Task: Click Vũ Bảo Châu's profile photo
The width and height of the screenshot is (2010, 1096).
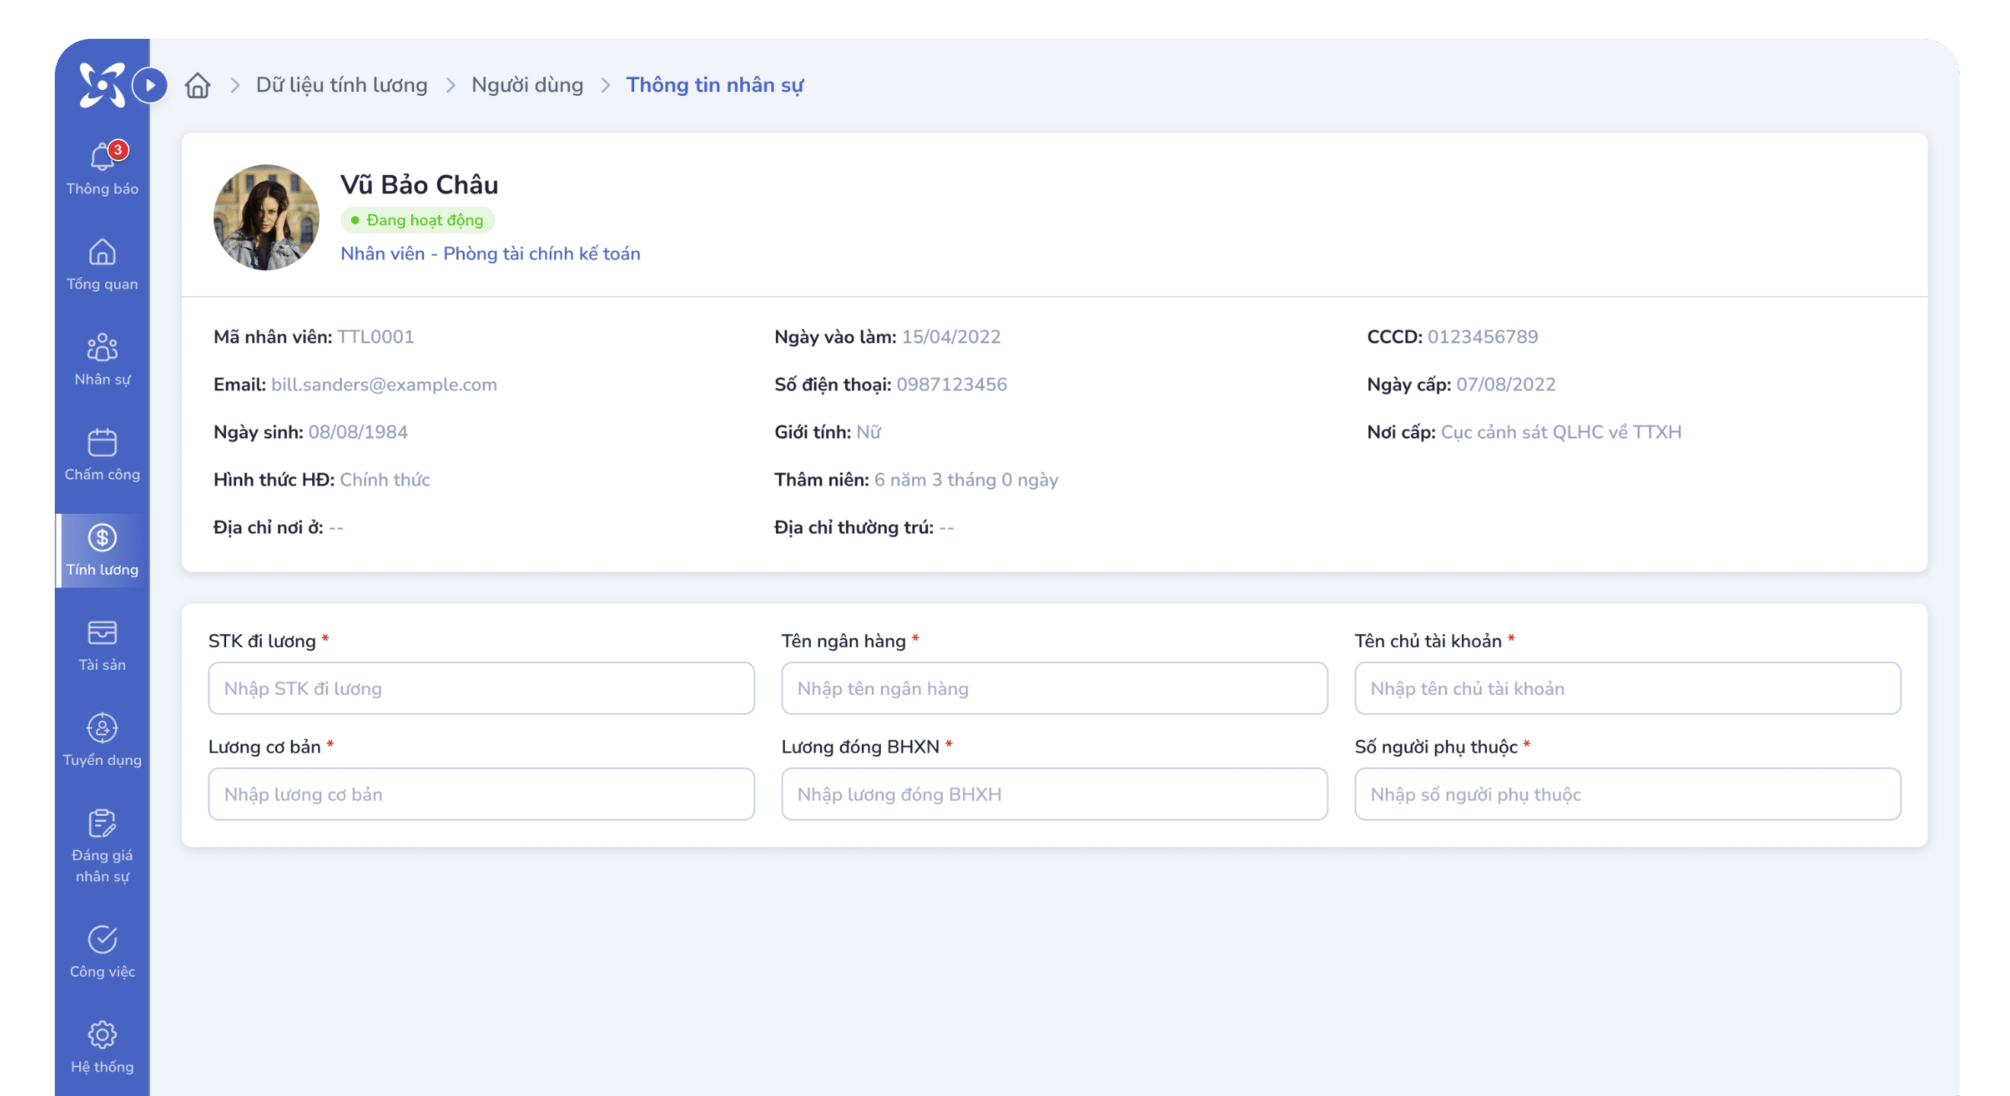Action: pos(266,218)
